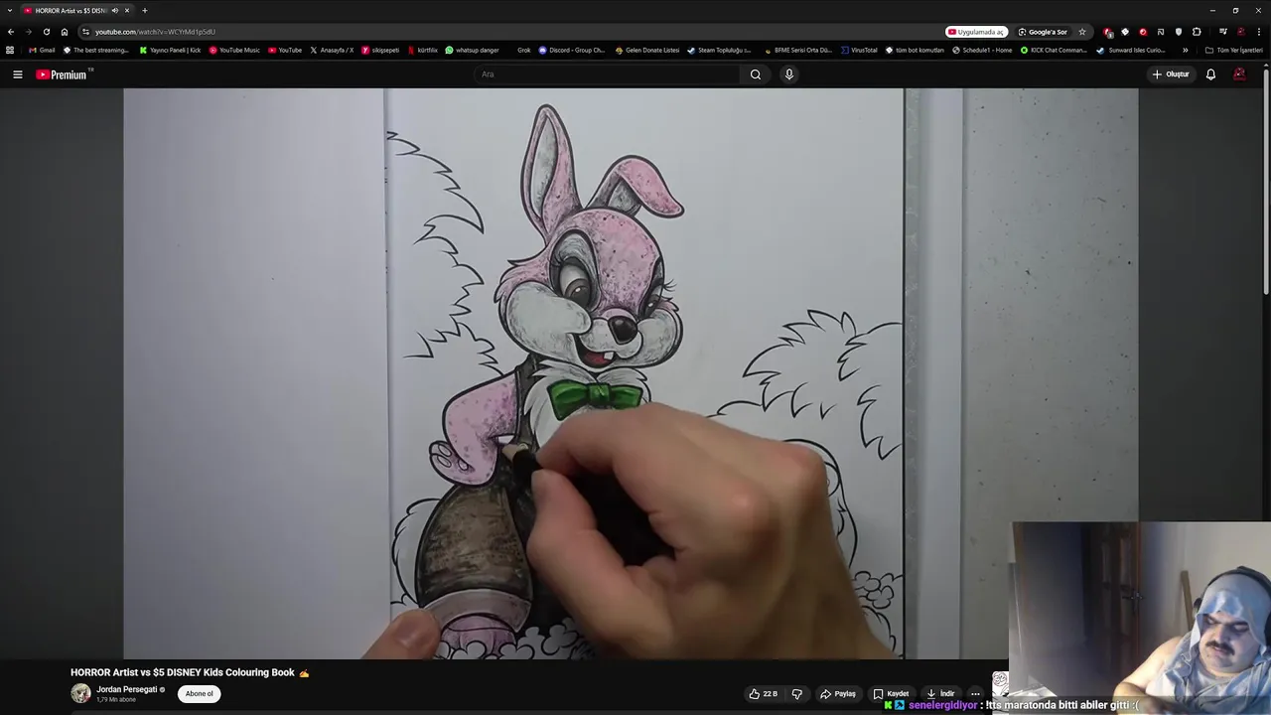Open KICK Chat Comman... bookmark
This screenshot has height=715, width=1271.
[x=1054, y=50]
